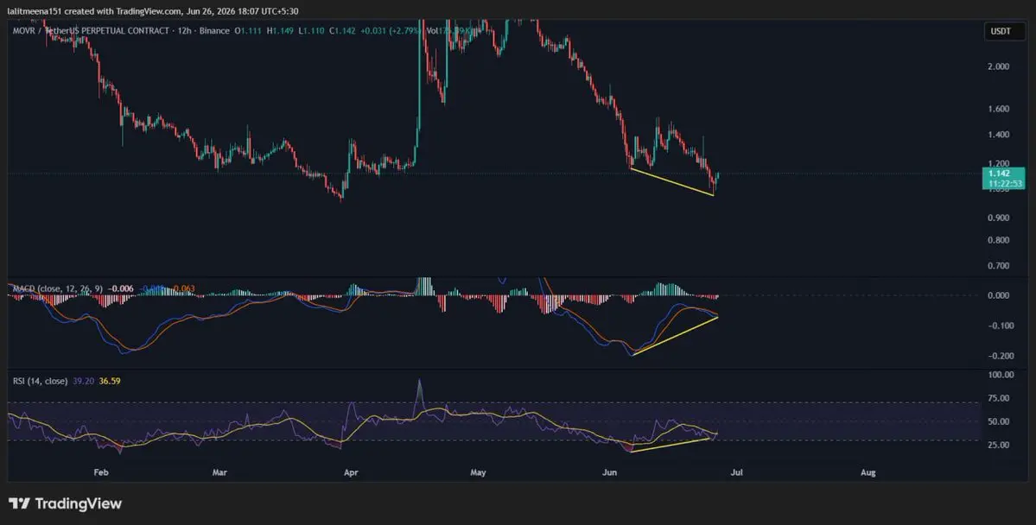1036x525 pixels.
Task: Click the Jun label on time axis
Action: click(x=609, y=473)
